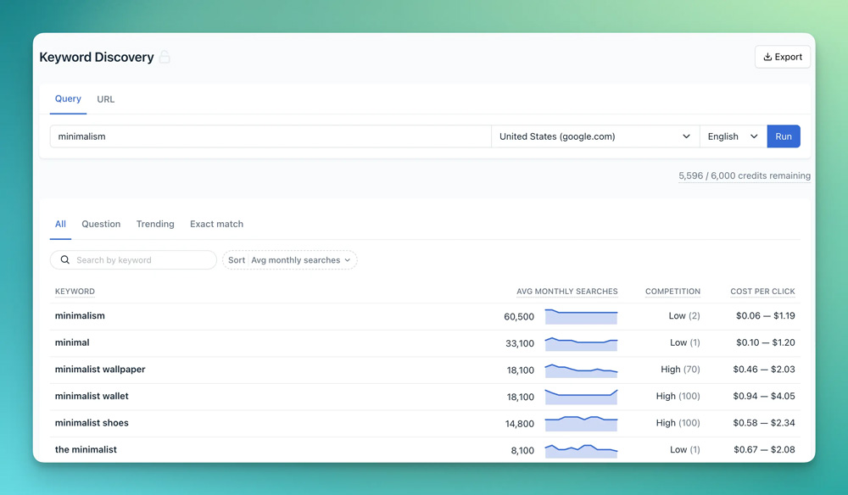Click the magnifier icon in keyword search
The height and width of the screenshot is (495, 848).
[65, 260]
